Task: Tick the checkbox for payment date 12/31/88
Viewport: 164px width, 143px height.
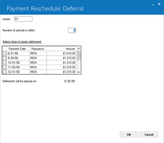Action: (x=5, y=72)
